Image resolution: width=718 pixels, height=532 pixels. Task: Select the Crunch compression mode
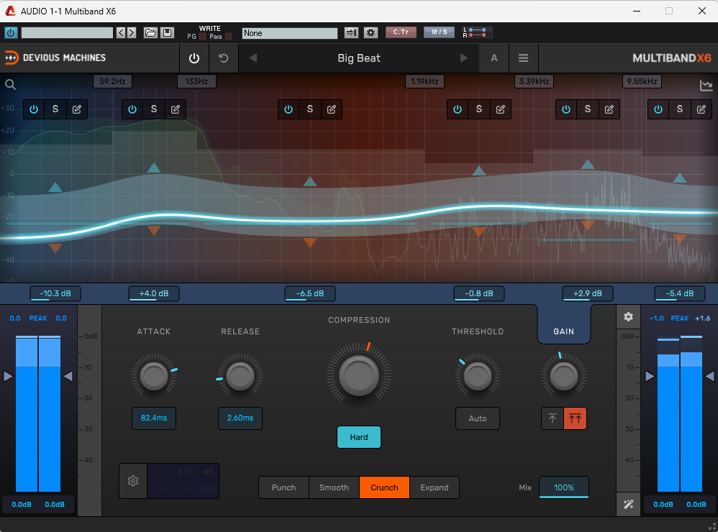point(384,487)
